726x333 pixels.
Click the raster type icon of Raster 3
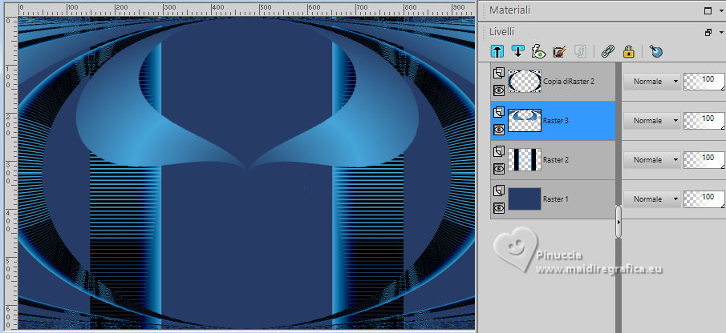499,112
